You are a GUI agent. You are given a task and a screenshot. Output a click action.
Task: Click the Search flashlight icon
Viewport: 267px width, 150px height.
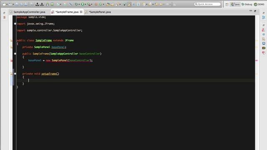point(117,5)
